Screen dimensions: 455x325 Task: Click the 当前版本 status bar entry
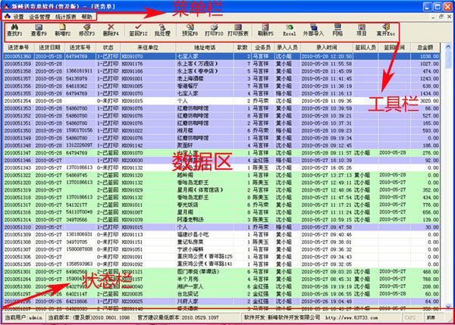tap(89, 317)
